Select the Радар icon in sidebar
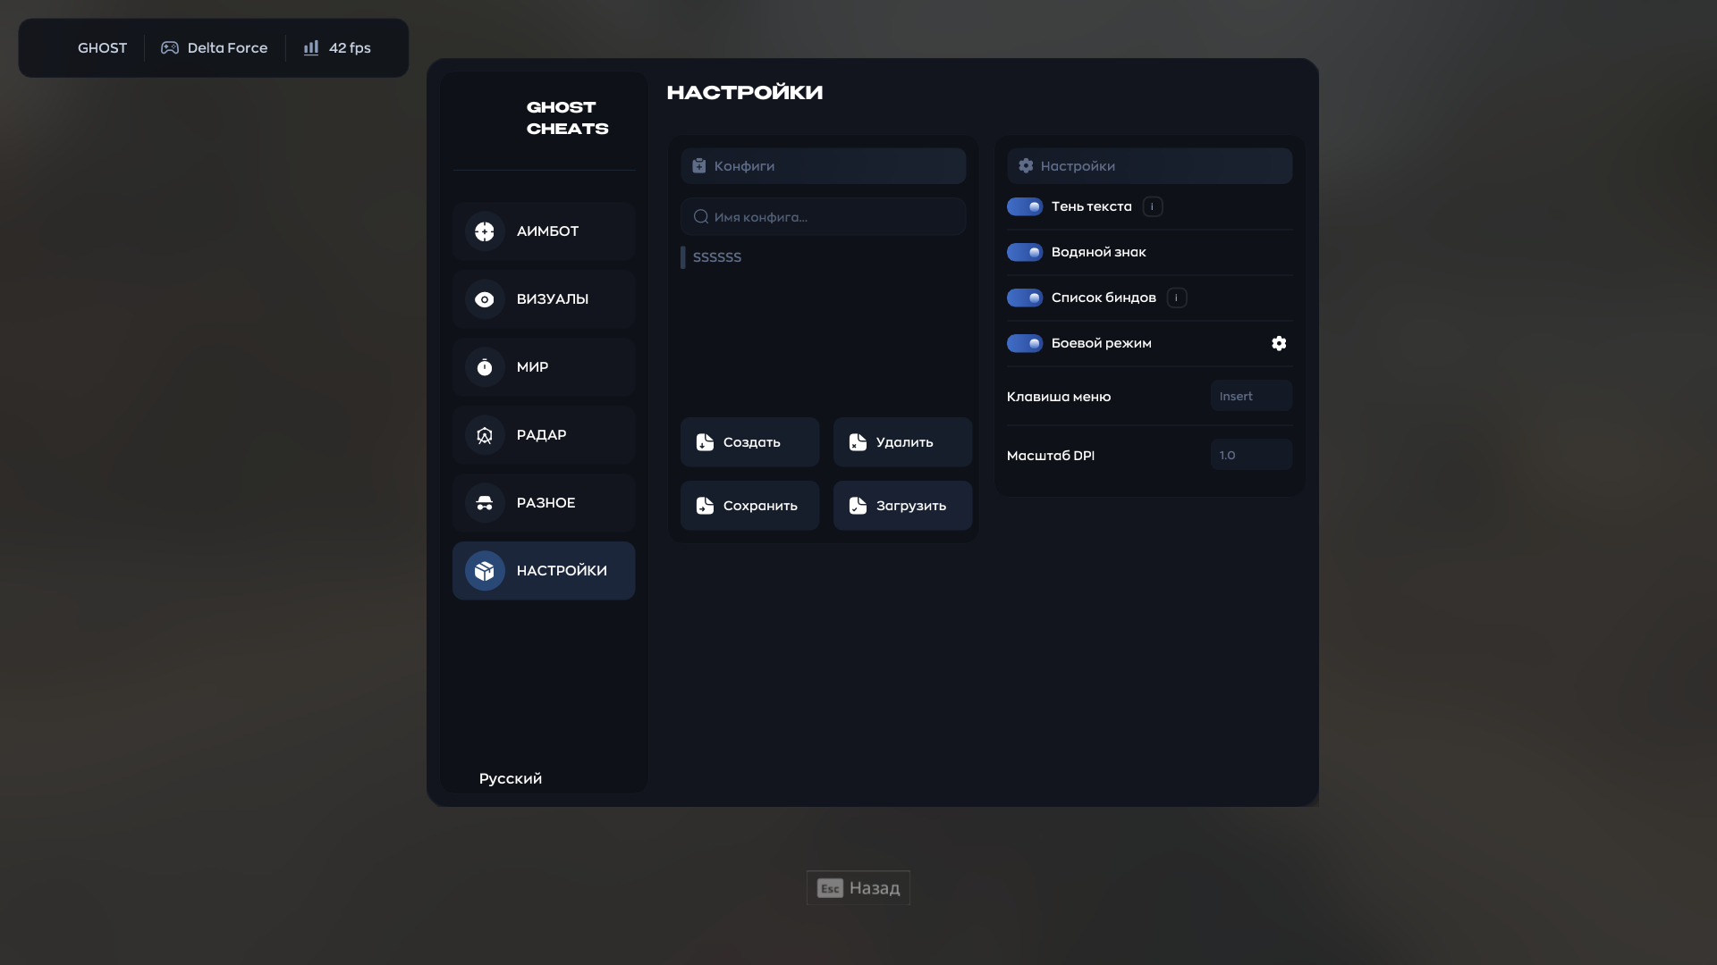Screen dimensions: 1717x965 coord(485,435)
